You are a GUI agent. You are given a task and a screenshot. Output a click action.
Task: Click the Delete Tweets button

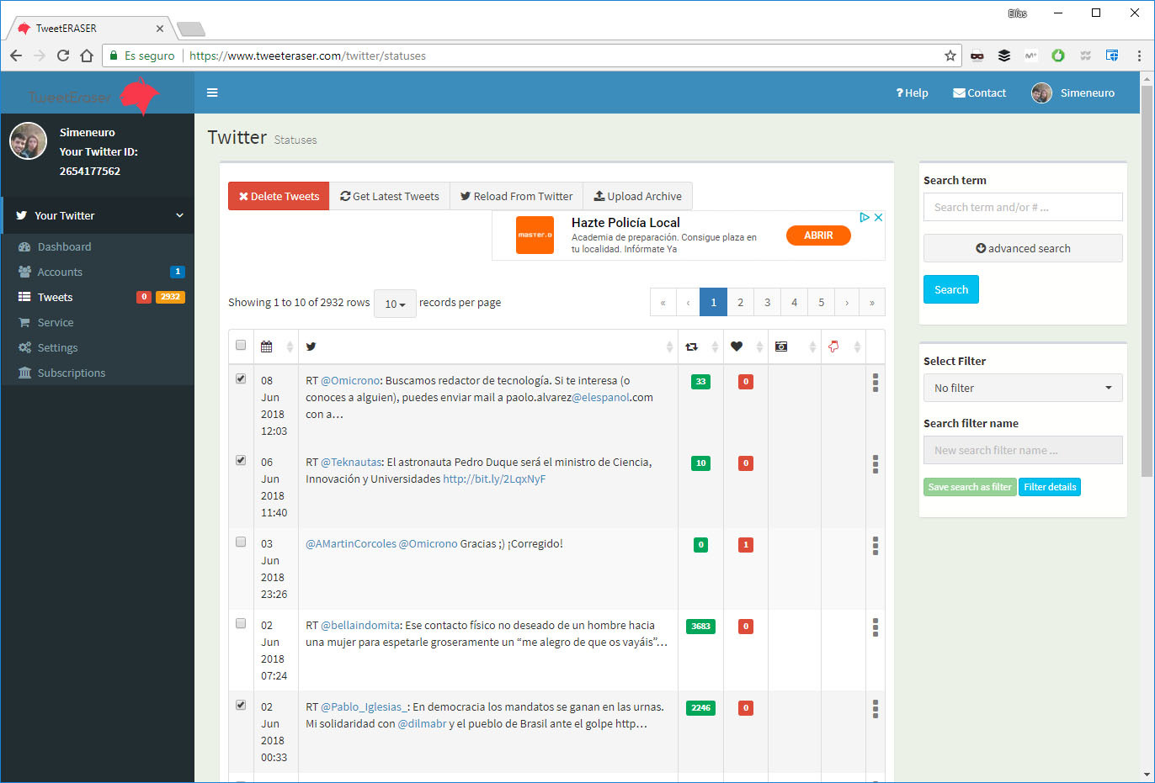pyautogui.click(x=278, y=195)
